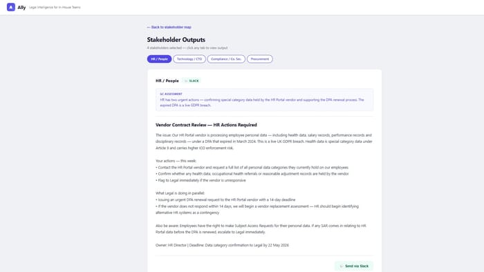Click the Stakeholder Outputs page heading
The image size is (484, 272).
point(176,40)
